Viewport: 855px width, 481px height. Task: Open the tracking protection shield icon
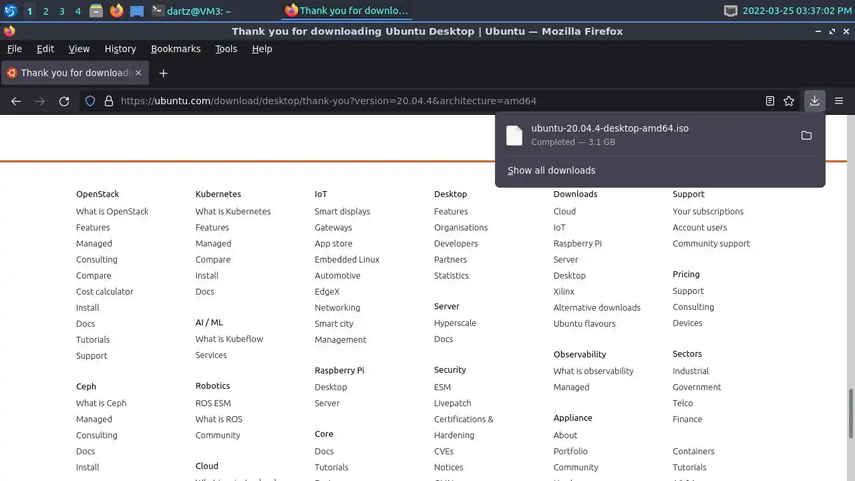(x=90, y=101)
